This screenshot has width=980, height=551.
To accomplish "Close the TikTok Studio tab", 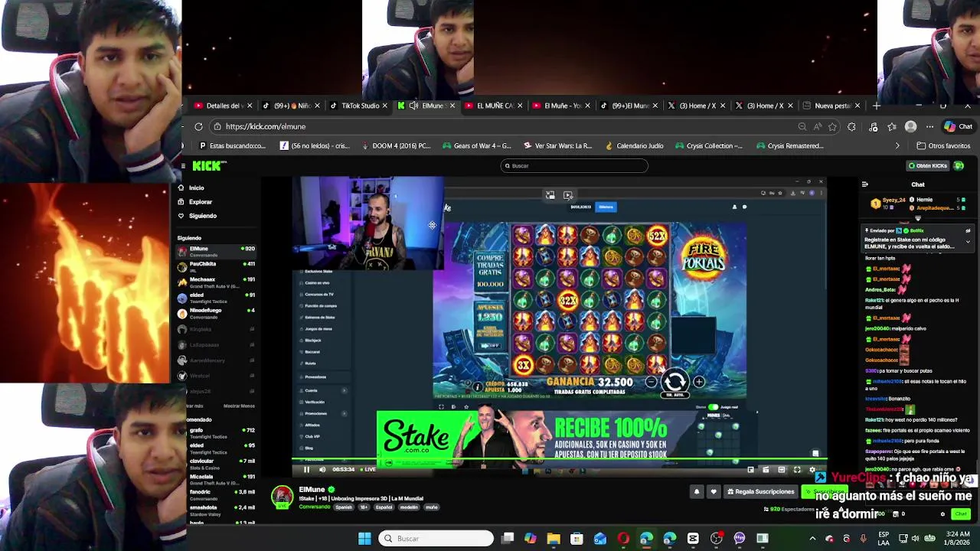I will (x=384, y=106).
